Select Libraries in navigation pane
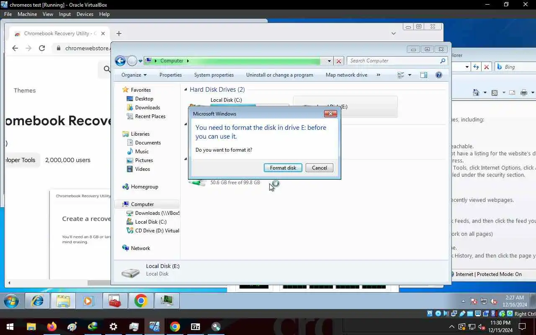The width and height of the screenshot is (536, 335). pyautogui.click(x=140, y=134)
